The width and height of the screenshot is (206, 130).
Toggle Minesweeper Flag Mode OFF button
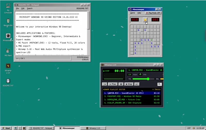click(x=153, y=13)
